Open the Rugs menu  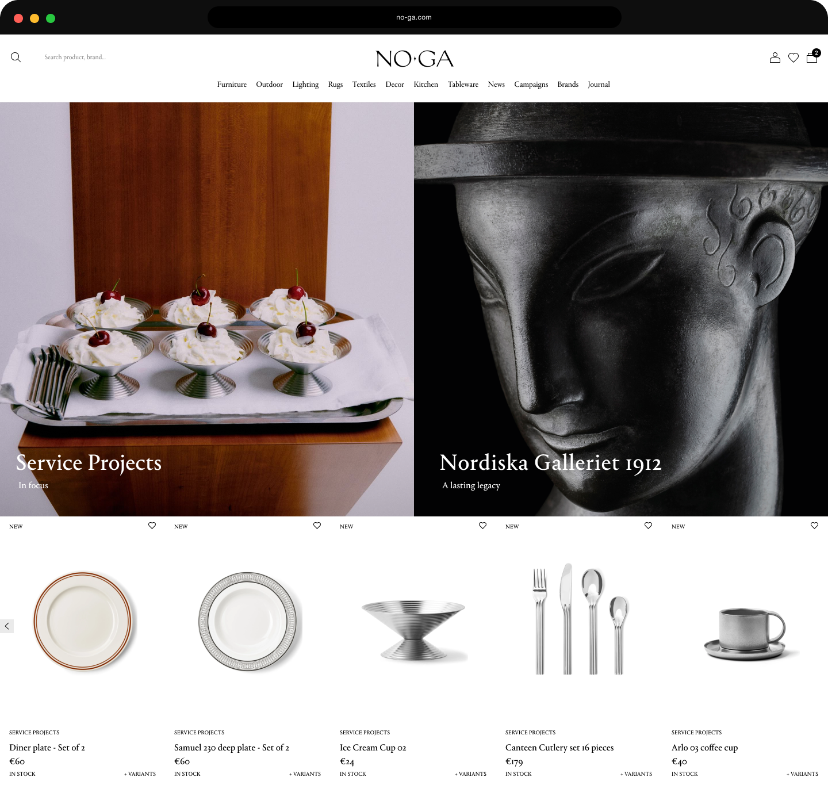[335, 84]
